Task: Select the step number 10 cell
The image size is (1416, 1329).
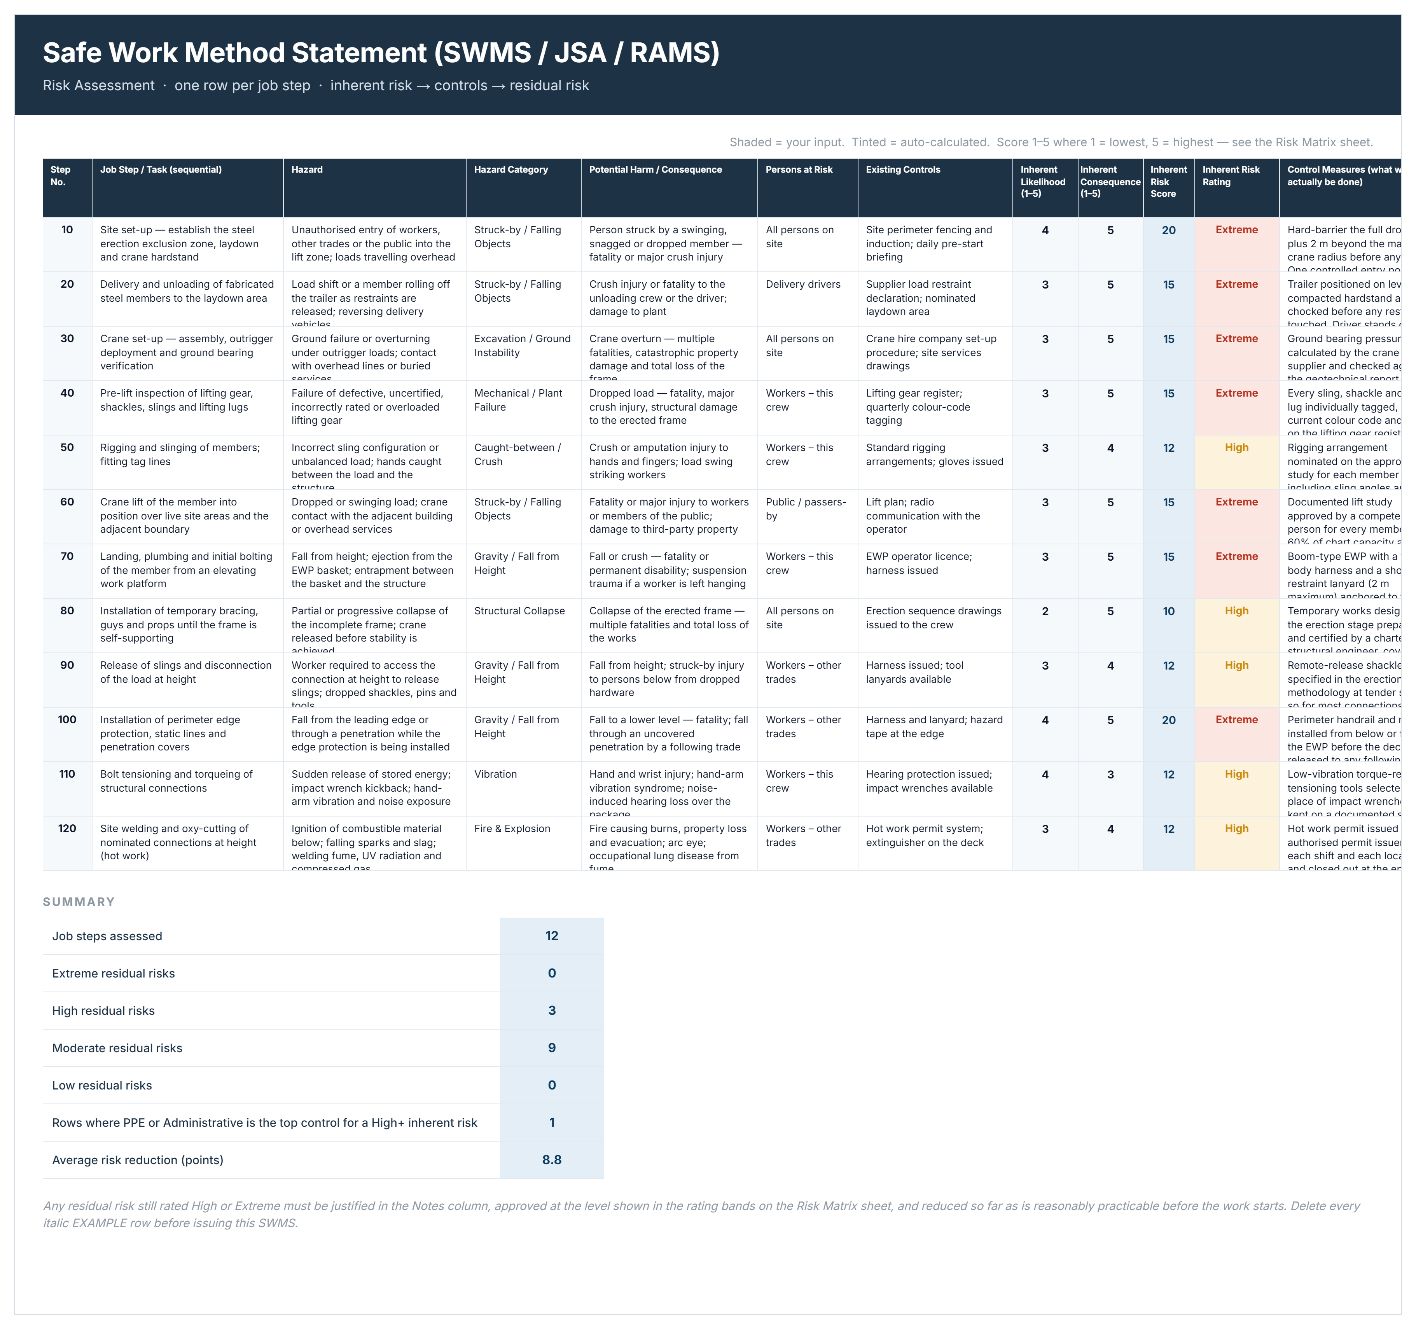Action: tap(67, 244)
